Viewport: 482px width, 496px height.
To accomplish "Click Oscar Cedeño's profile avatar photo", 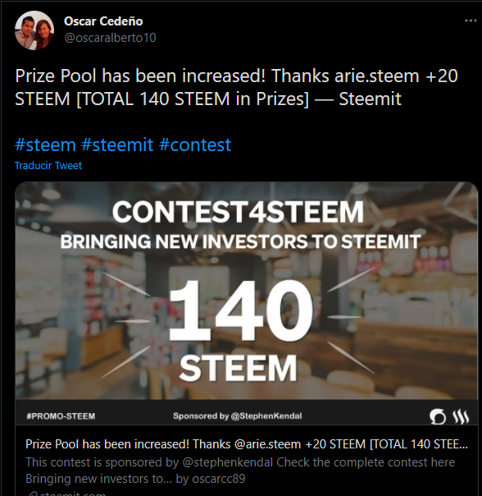I will click(x=34, y=30).
